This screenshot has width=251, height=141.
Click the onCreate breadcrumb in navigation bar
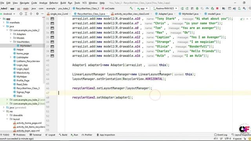click(x=108, y=9)
